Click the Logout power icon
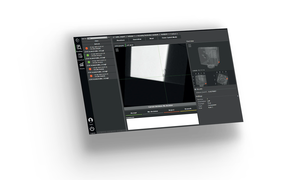This screenshot has height=180, width=307. [x=92, y=129]
